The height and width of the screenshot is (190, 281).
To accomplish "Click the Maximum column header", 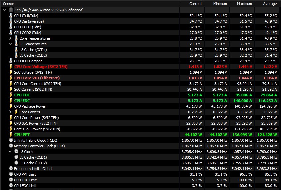I will point(242,4).
